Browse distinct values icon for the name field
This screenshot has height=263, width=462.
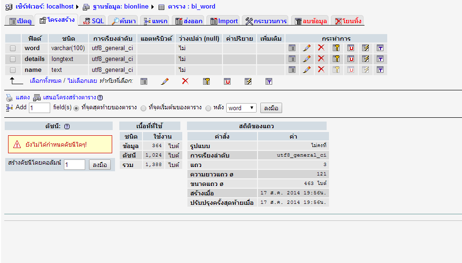(x=292, y=70)
